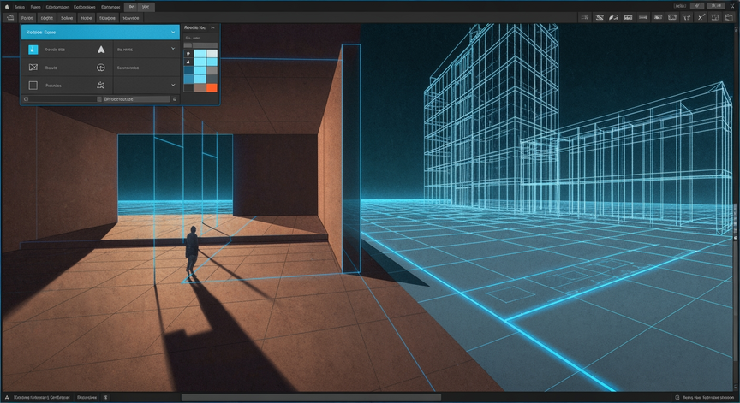Open the dropdown in the first panel row
Image resolution: width=740 pixels, height=403 pixels.
pyautogui.click(x=173, y=49)
